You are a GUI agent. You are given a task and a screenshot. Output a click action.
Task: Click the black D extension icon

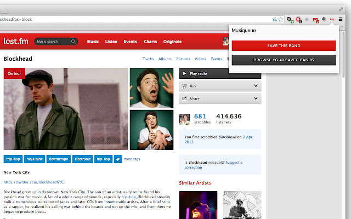coord(290,20)
